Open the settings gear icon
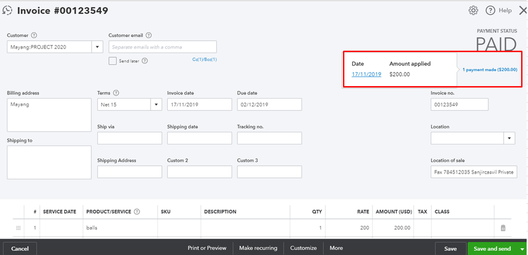The image size is (528, 255). tap(473, 11)
